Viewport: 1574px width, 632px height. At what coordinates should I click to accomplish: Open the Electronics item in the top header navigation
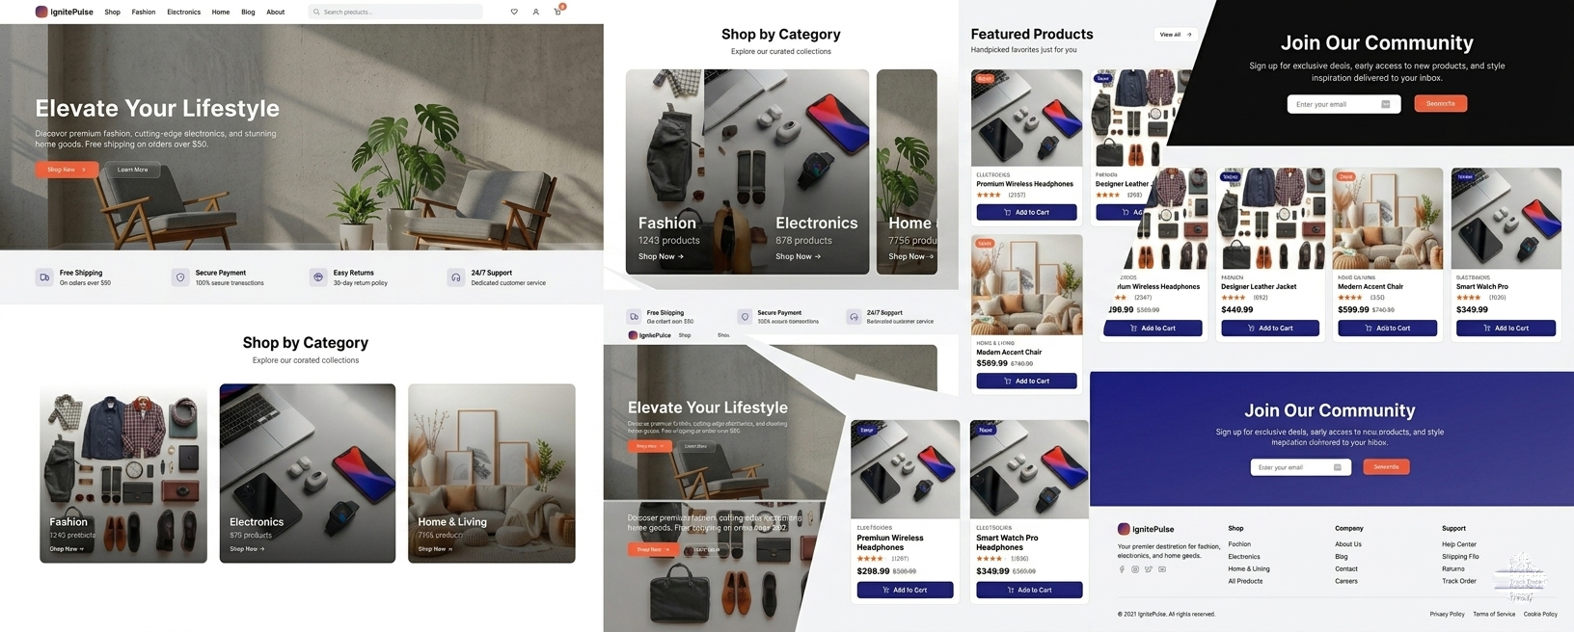click(x=184, y=12)
